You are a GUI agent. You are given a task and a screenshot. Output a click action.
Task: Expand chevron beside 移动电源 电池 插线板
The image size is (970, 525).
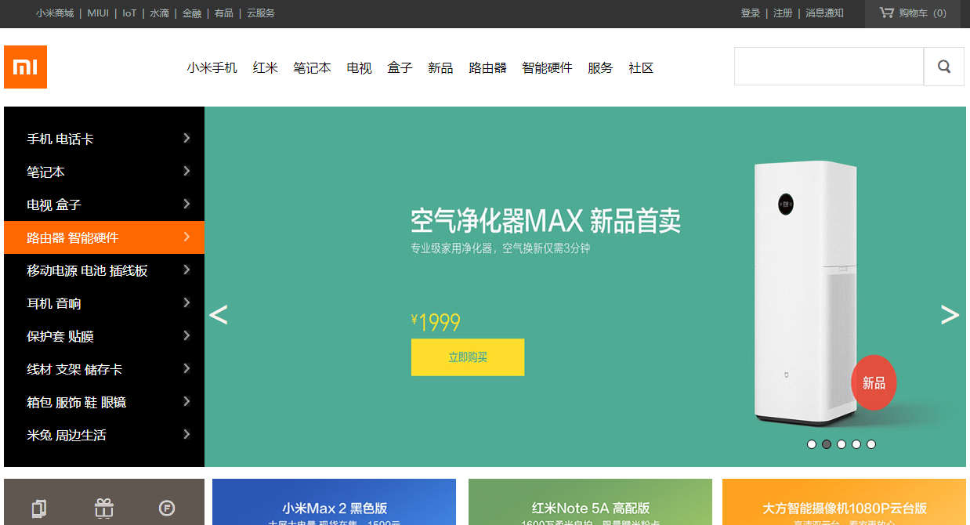(186, 270)
